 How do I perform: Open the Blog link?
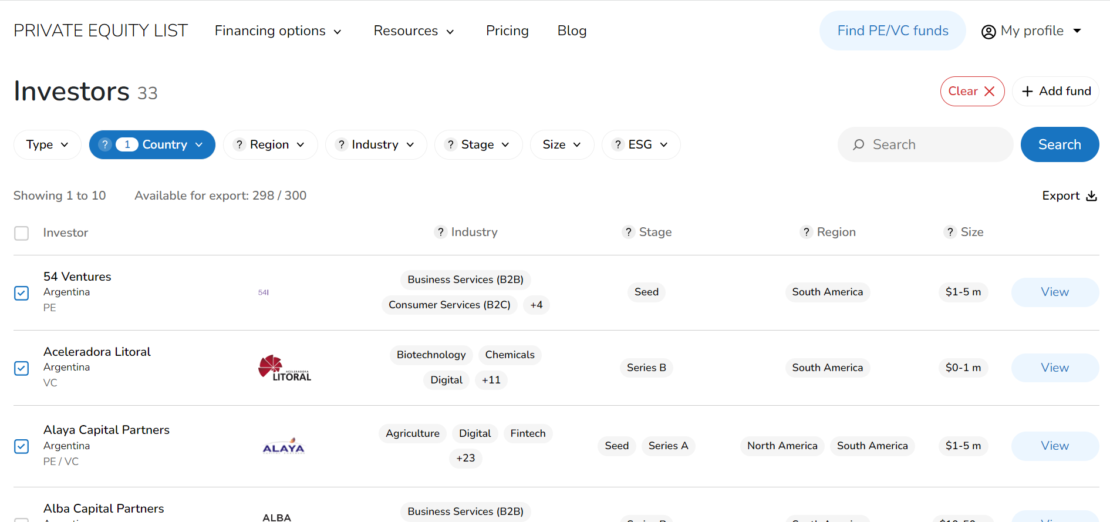[x=572, y=31]
